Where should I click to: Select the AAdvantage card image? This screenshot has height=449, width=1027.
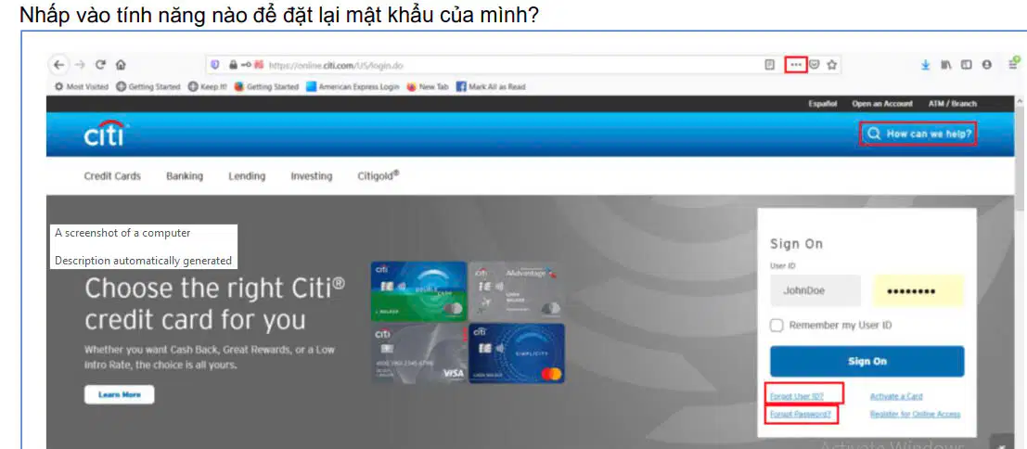click(517, 291)
